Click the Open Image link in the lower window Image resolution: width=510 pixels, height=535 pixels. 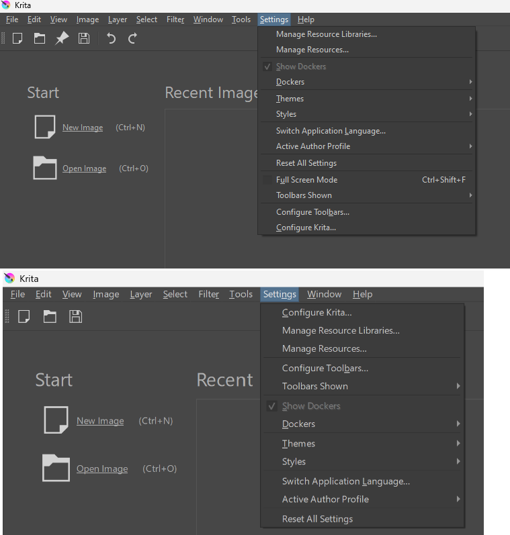102,469
